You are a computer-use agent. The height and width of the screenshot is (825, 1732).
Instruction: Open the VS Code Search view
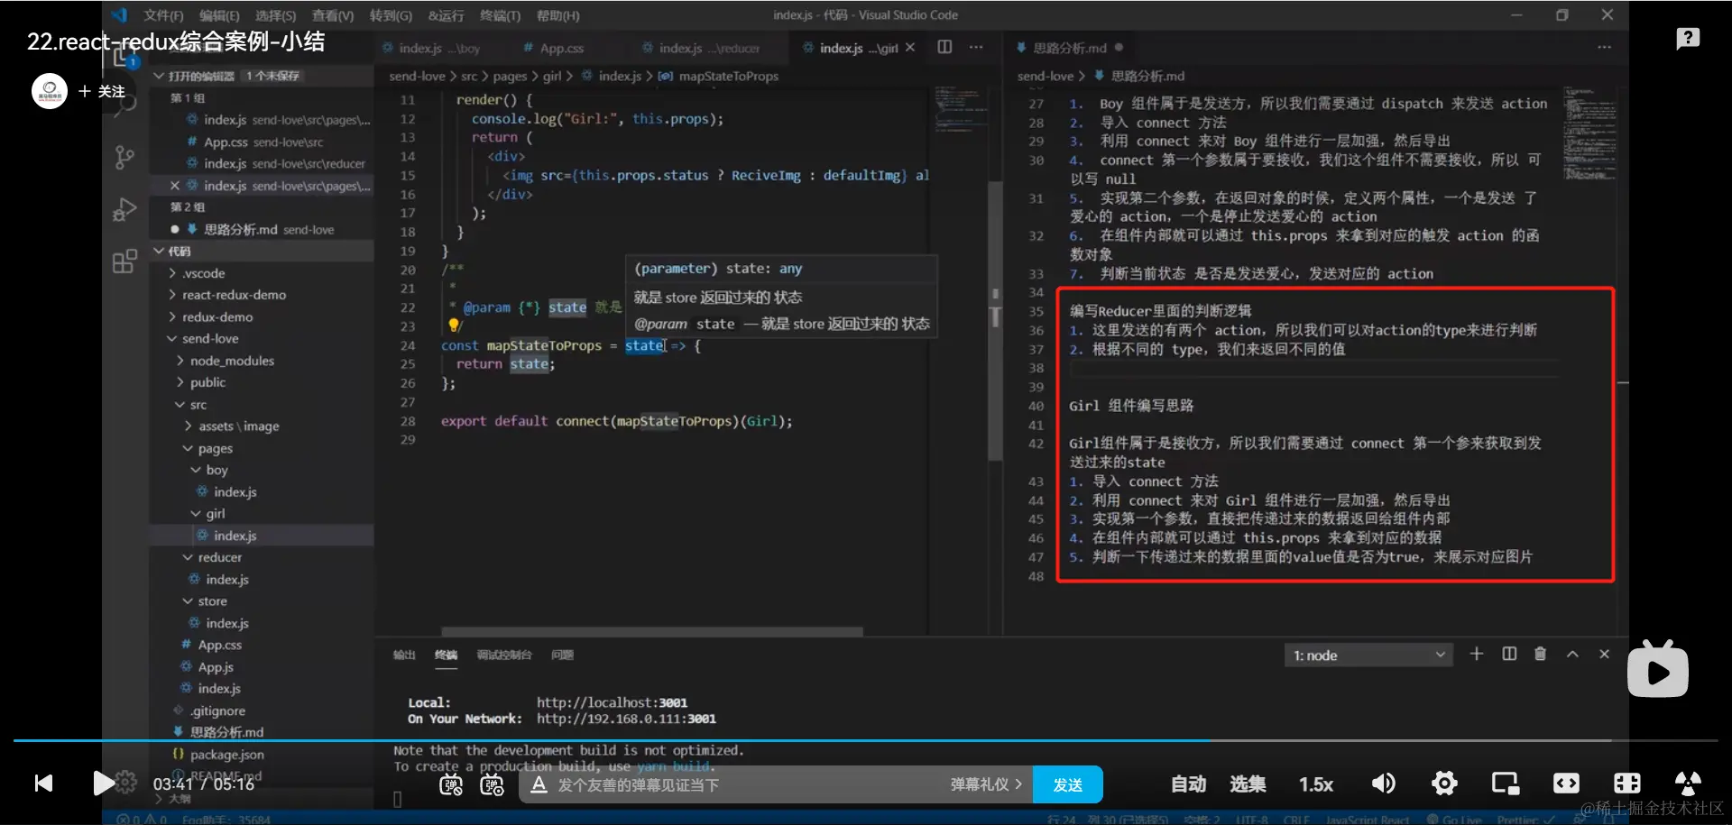pos(125,105)
